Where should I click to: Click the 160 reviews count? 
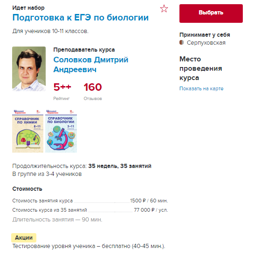click(93, 87)
